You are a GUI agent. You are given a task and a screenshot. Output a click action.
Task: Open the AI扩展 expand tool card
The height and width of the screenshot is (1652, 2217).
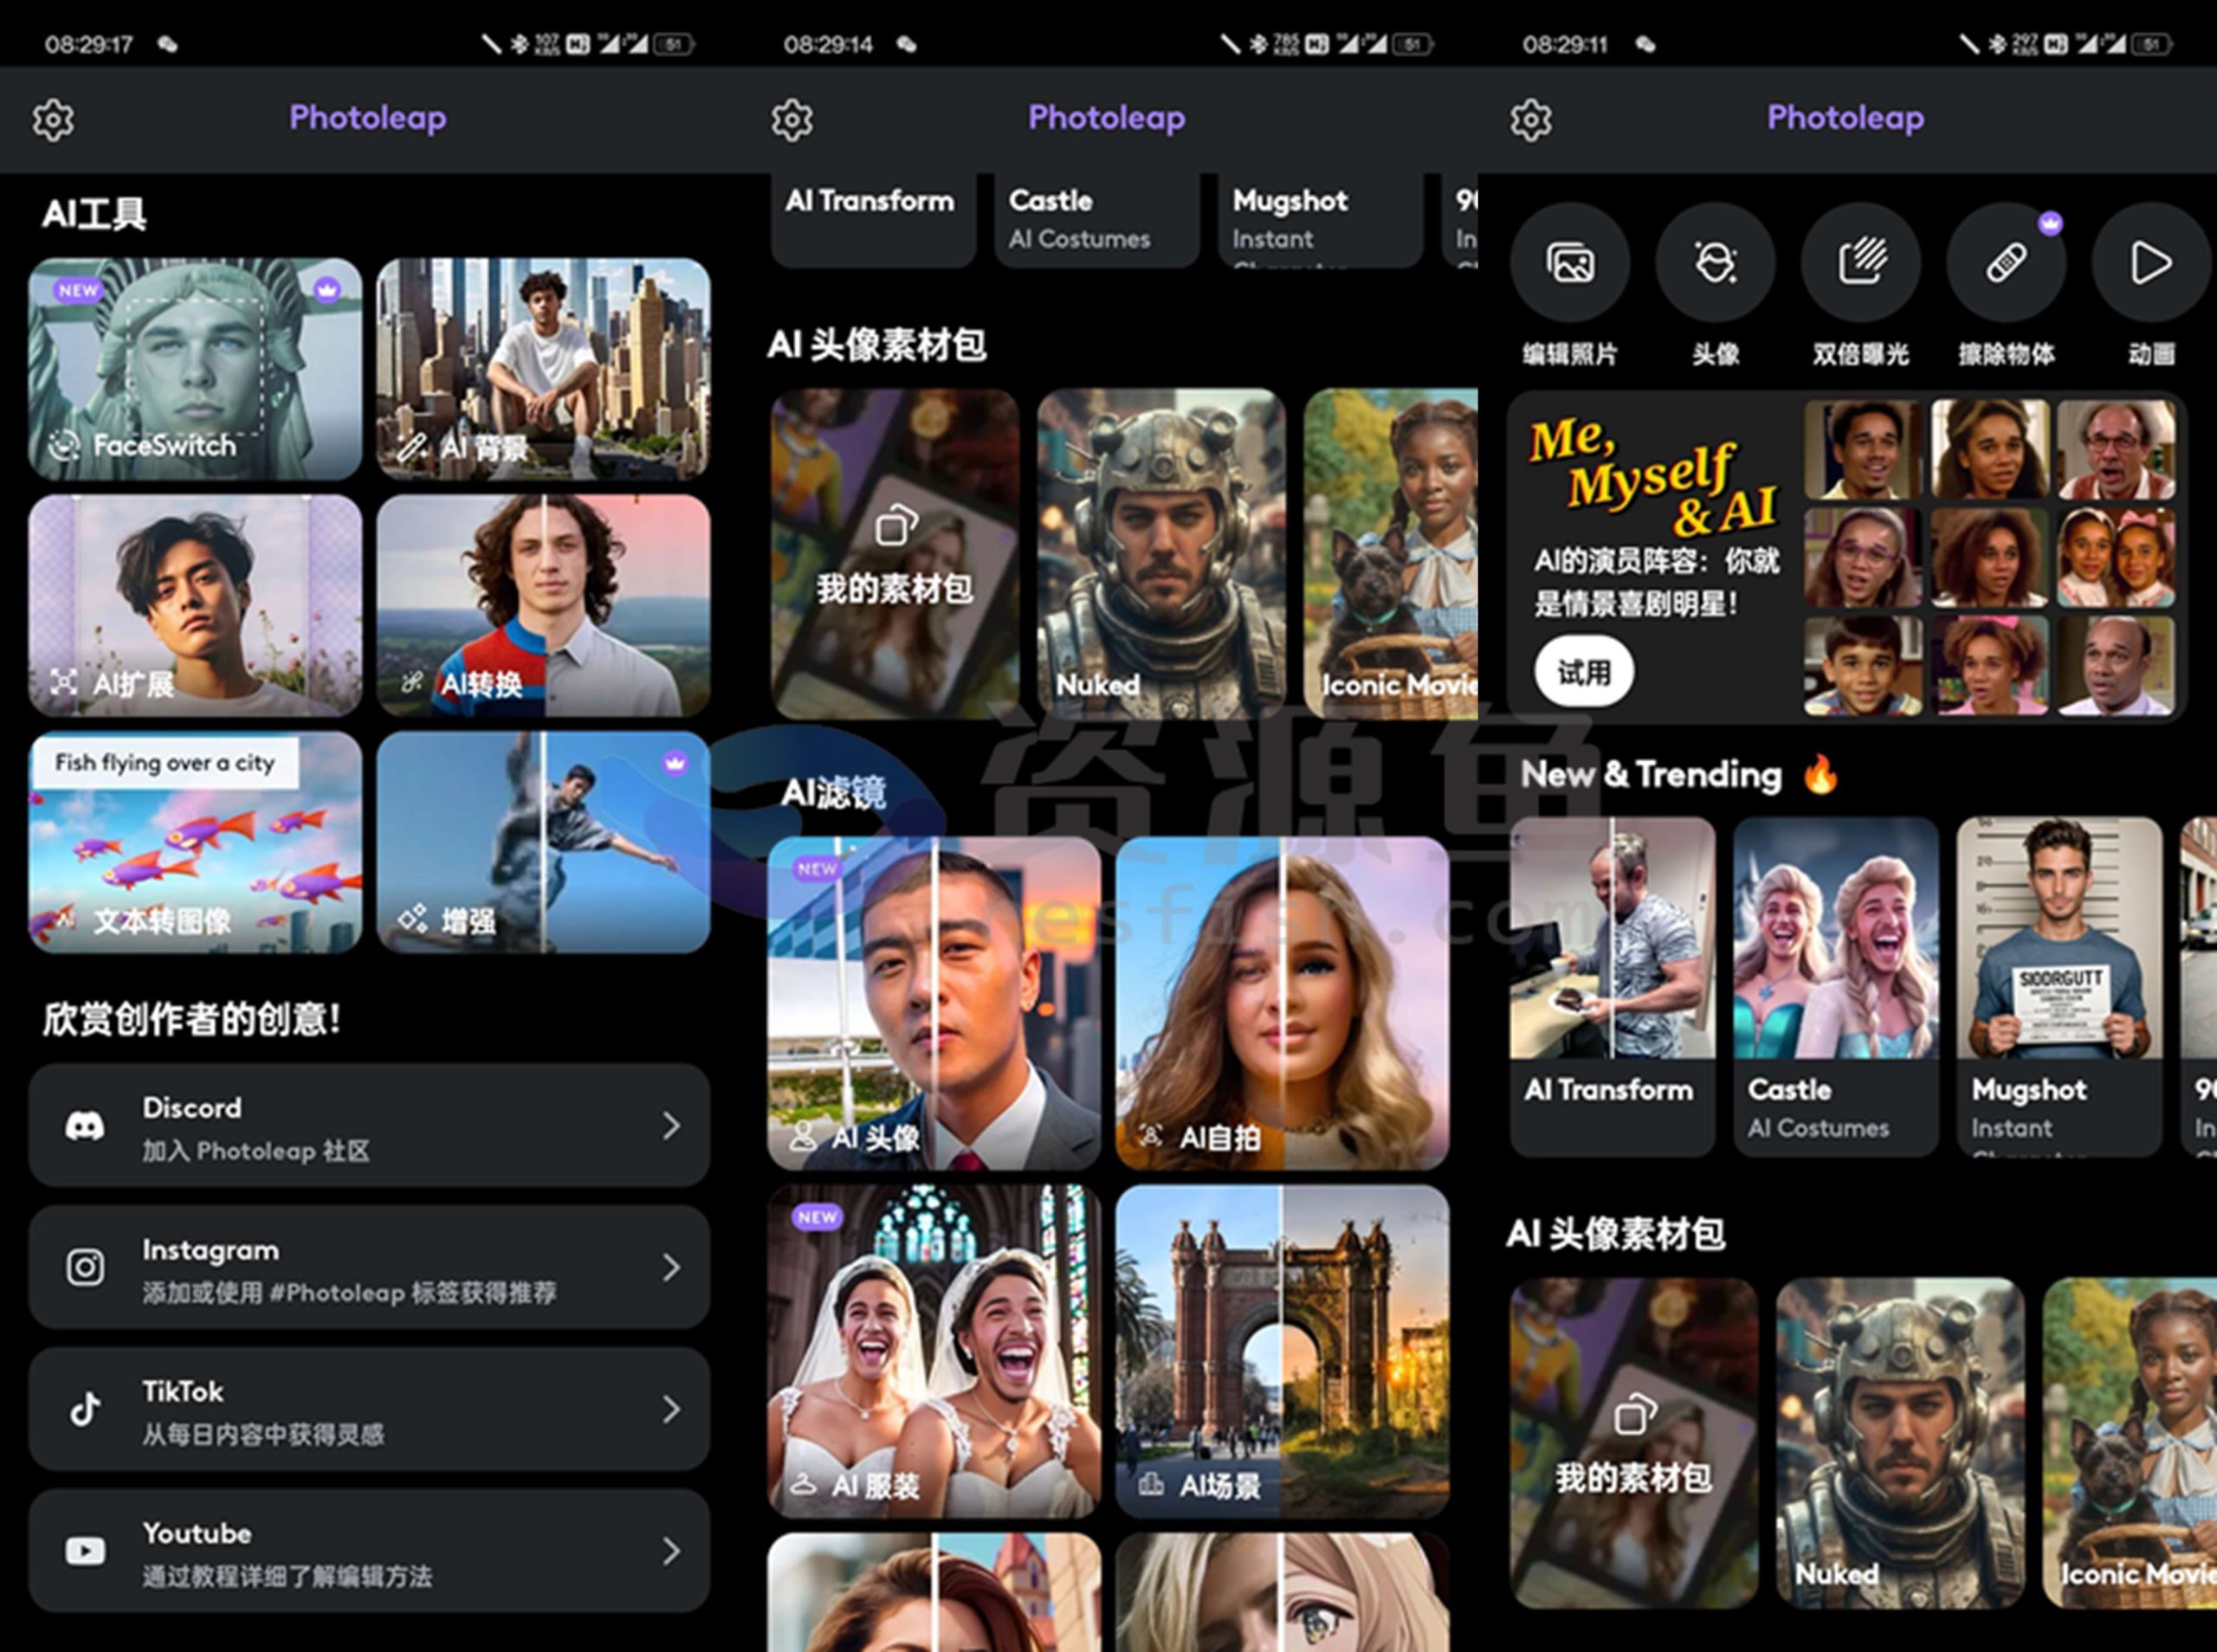195,606
